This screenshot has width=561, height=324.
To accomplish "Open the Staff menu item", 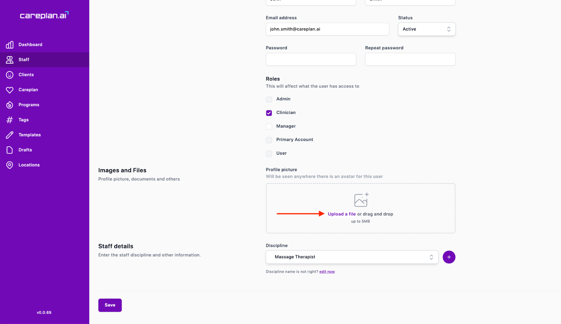I will pyautogui.click(x=24, y=60).
